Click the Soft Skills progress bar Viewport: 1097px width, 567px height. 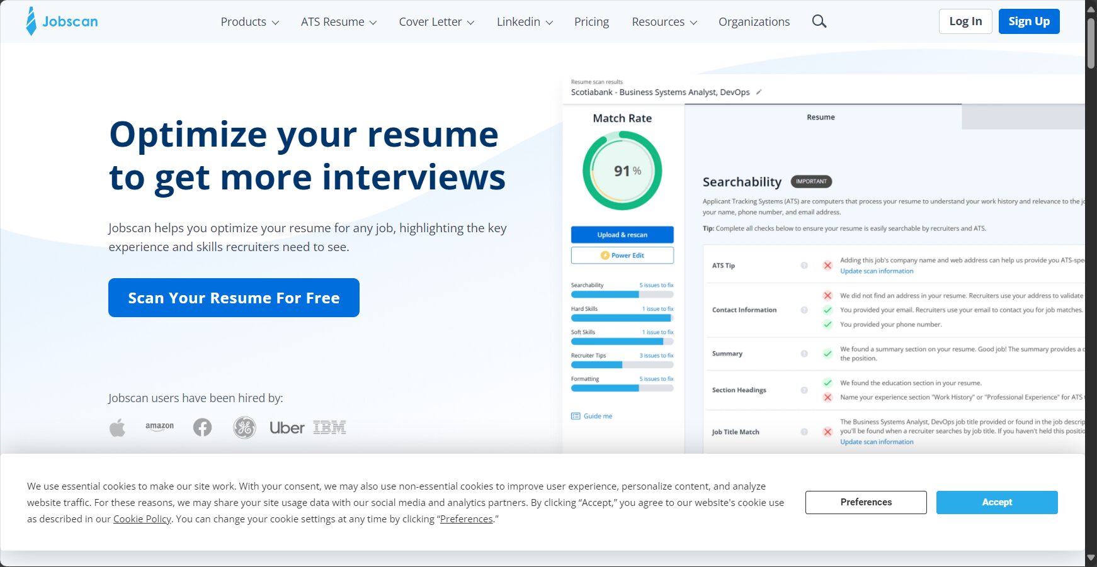tap(622, 342)
